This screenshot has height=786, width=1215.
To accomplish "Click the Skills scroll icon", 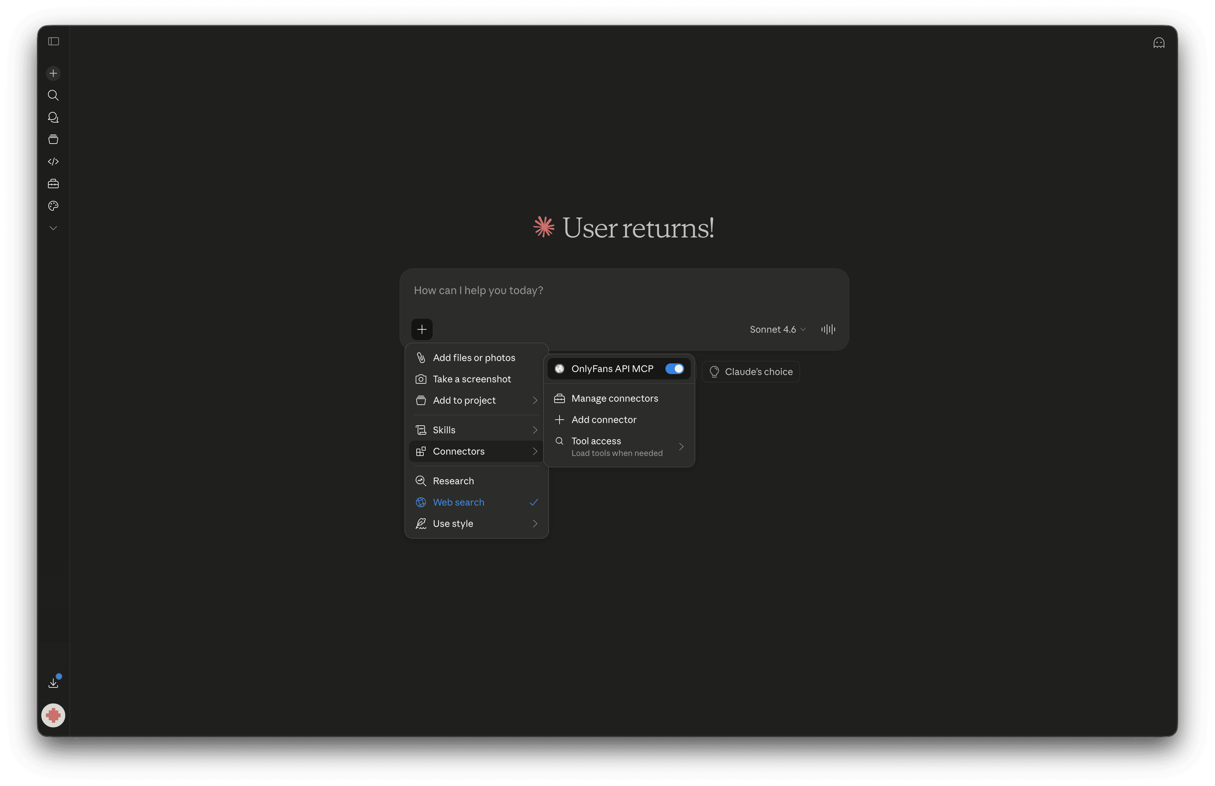I will pyautogui.click(x=420, y=430).
